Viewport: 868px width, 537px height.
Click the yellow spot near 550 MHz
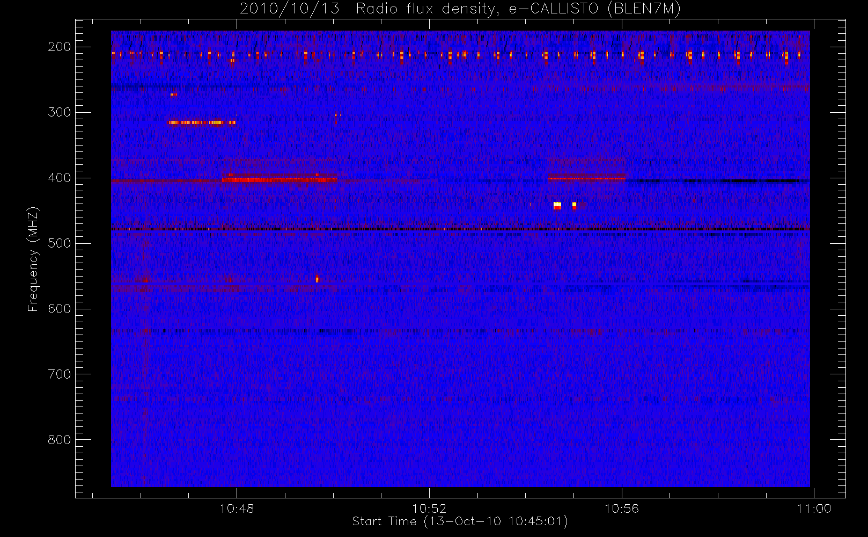[317, 278]
